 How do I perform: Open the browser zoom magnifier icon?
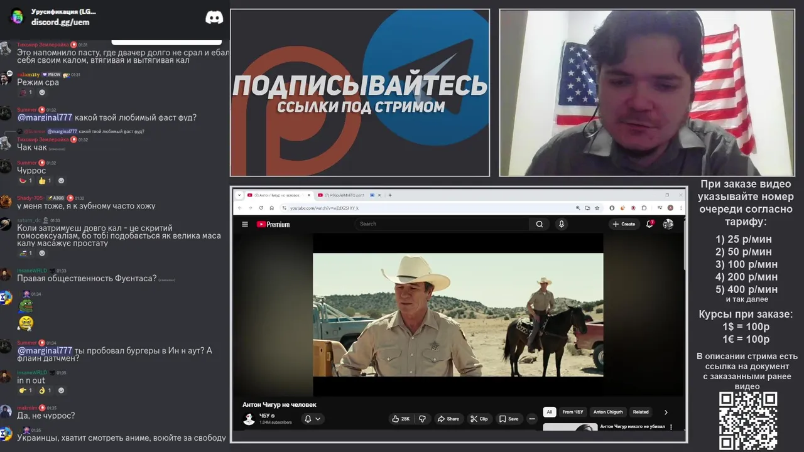coord(578,208)
